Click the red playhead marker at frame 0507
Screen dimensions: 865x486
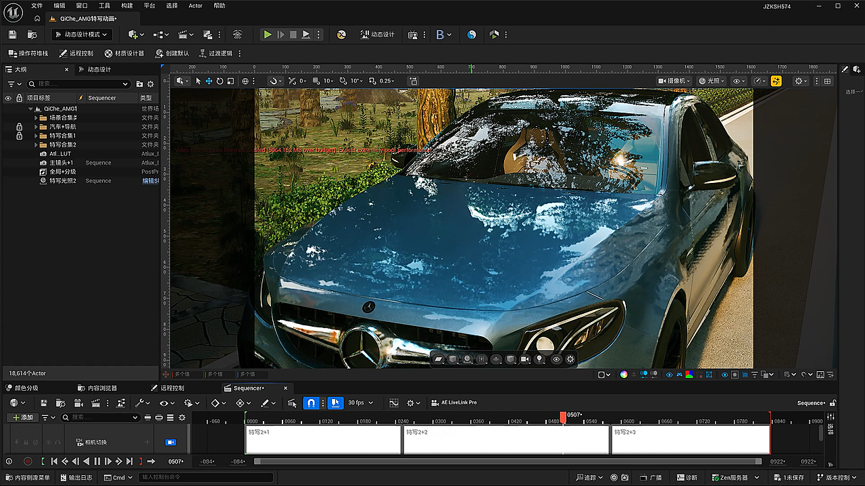(563, 417)
